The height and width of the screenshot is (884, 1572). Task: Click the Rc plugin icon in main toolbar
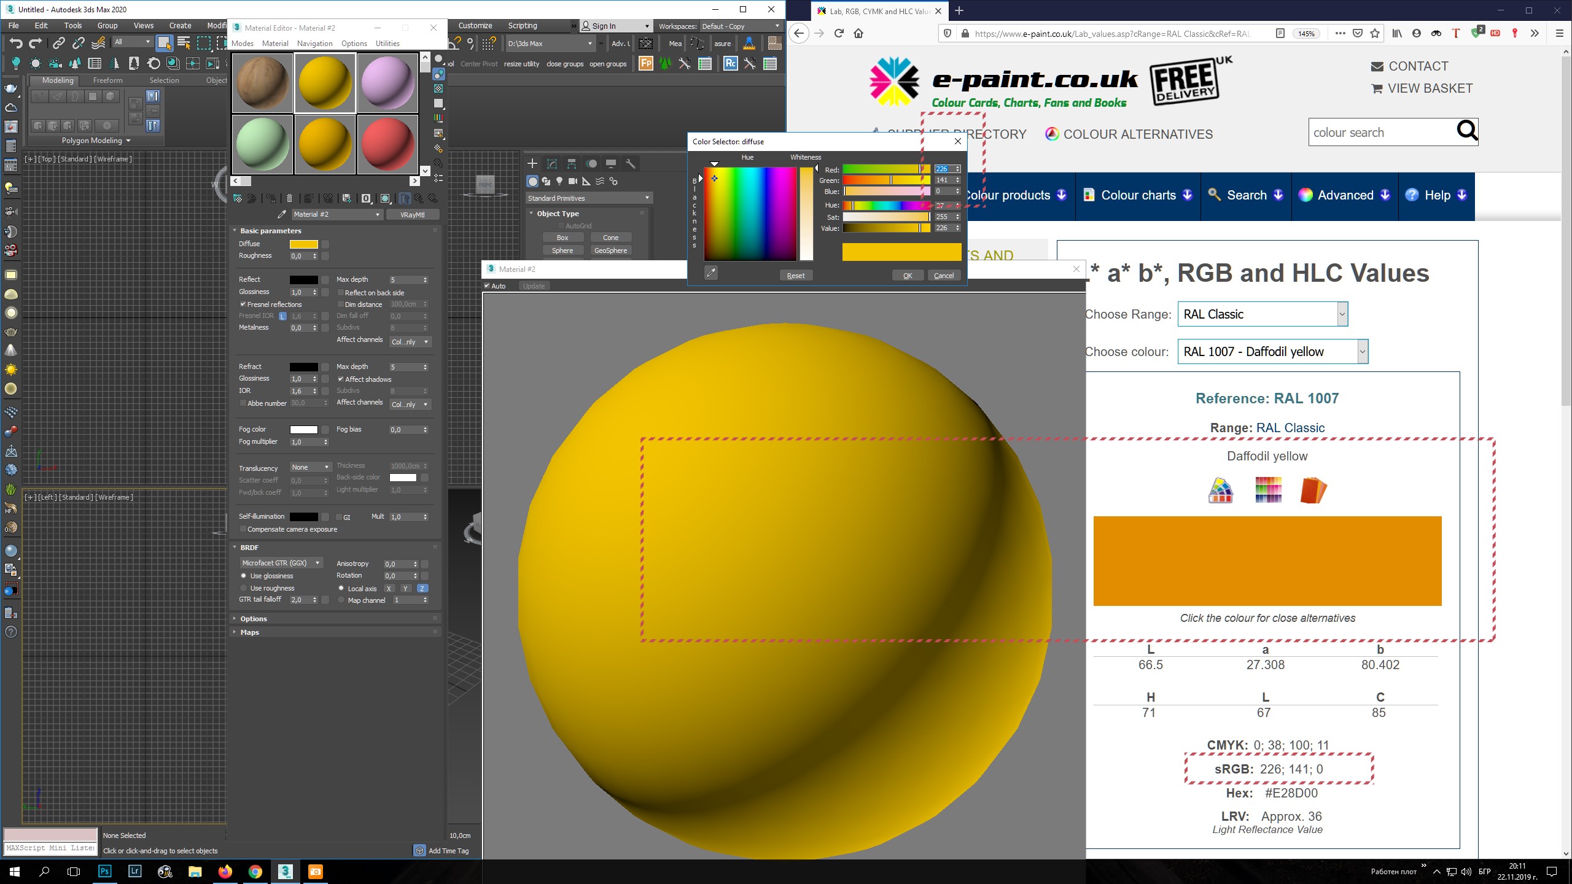pyautogui.click(x=730, y=63)
